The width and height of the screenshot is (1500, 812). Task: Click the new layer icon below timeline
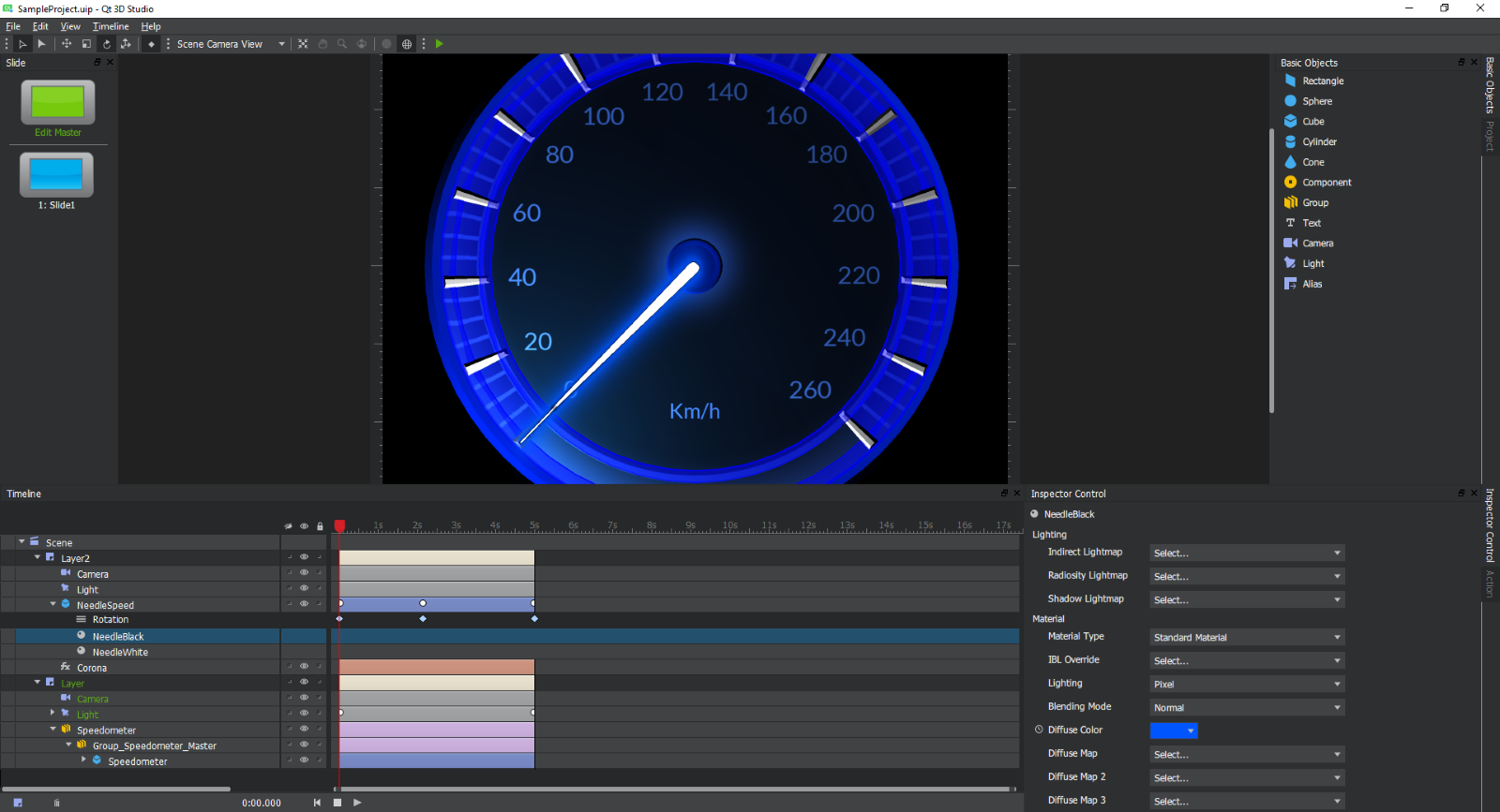click(x=18, y=803)
